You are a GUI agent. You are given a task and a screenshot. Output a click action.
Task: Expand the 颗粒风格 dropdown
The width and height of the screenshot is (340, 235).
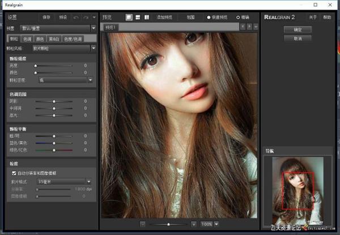62,49
